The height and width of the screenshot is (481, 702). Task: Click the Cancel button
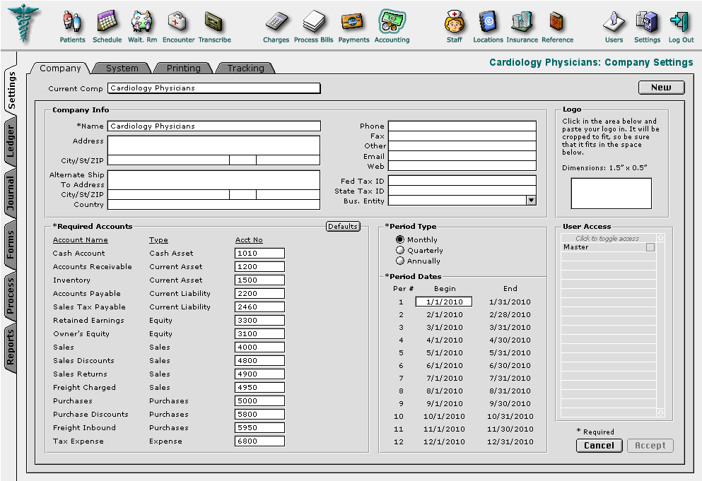(599, 445)
